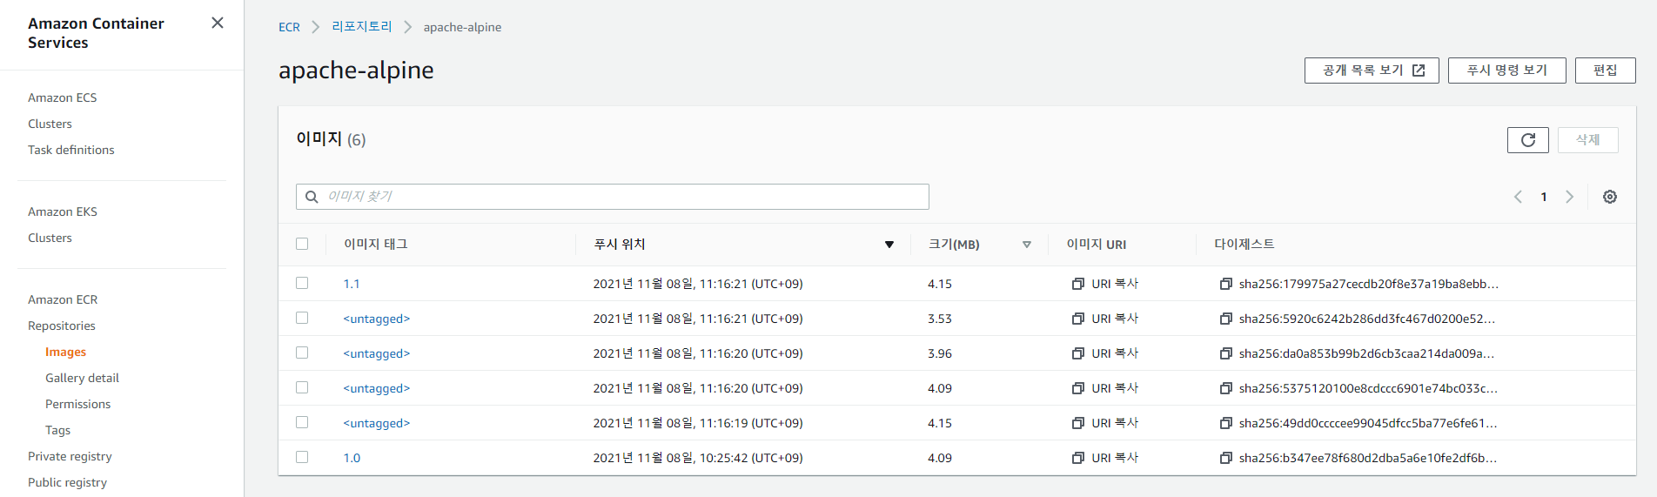1657x497 pixels.
Task: Select checkbox for untagged 4.09 MB image
Action: 302,387
